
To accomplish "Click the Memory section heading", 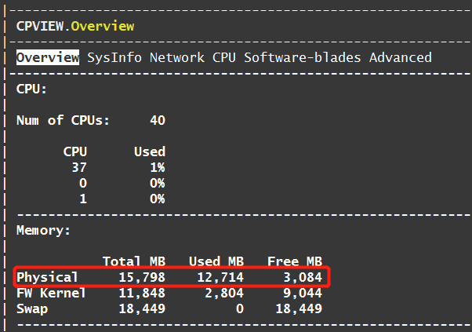I will [x=43, y=230].
